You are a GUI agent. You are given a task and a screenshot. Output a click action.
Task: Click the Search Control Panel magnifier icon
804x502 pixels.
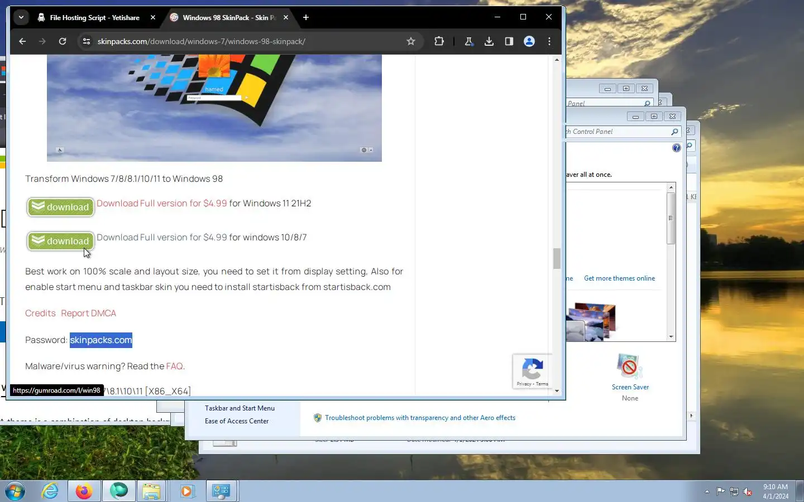[674, 132]
